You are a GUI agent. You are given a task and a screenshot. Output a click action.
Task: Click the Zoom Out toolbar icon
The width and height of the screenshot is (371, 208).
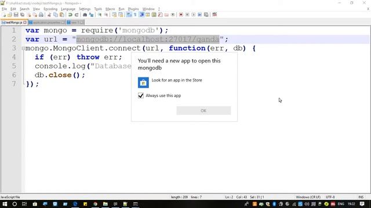106,14
